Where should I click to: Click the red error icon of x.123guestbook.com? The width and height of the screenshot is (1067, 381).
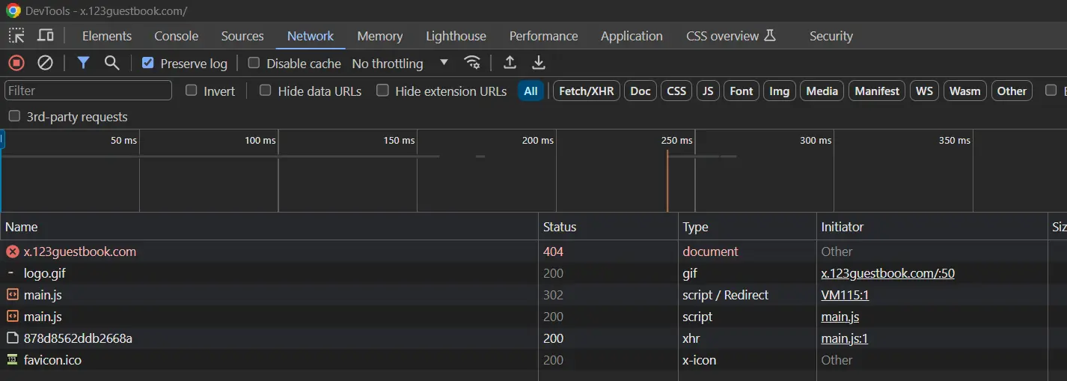pyautogui.click(x=12, y=252)
